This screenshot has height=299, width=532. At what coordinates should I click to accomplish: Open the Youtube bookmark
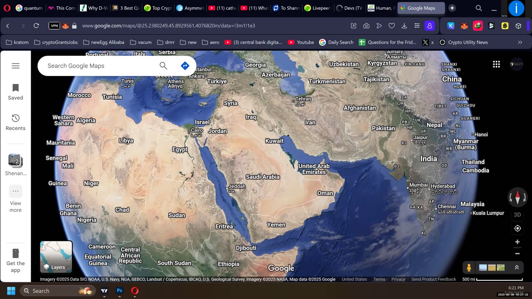pyautogui.click(x=301, y=42)
